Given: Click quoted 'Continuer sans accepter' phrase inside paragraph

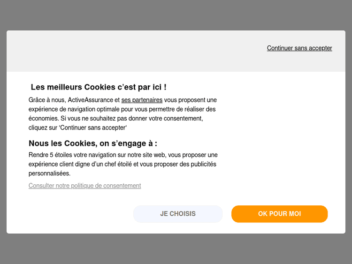Looking at the screenshot, I should click(x=92, y=128).
